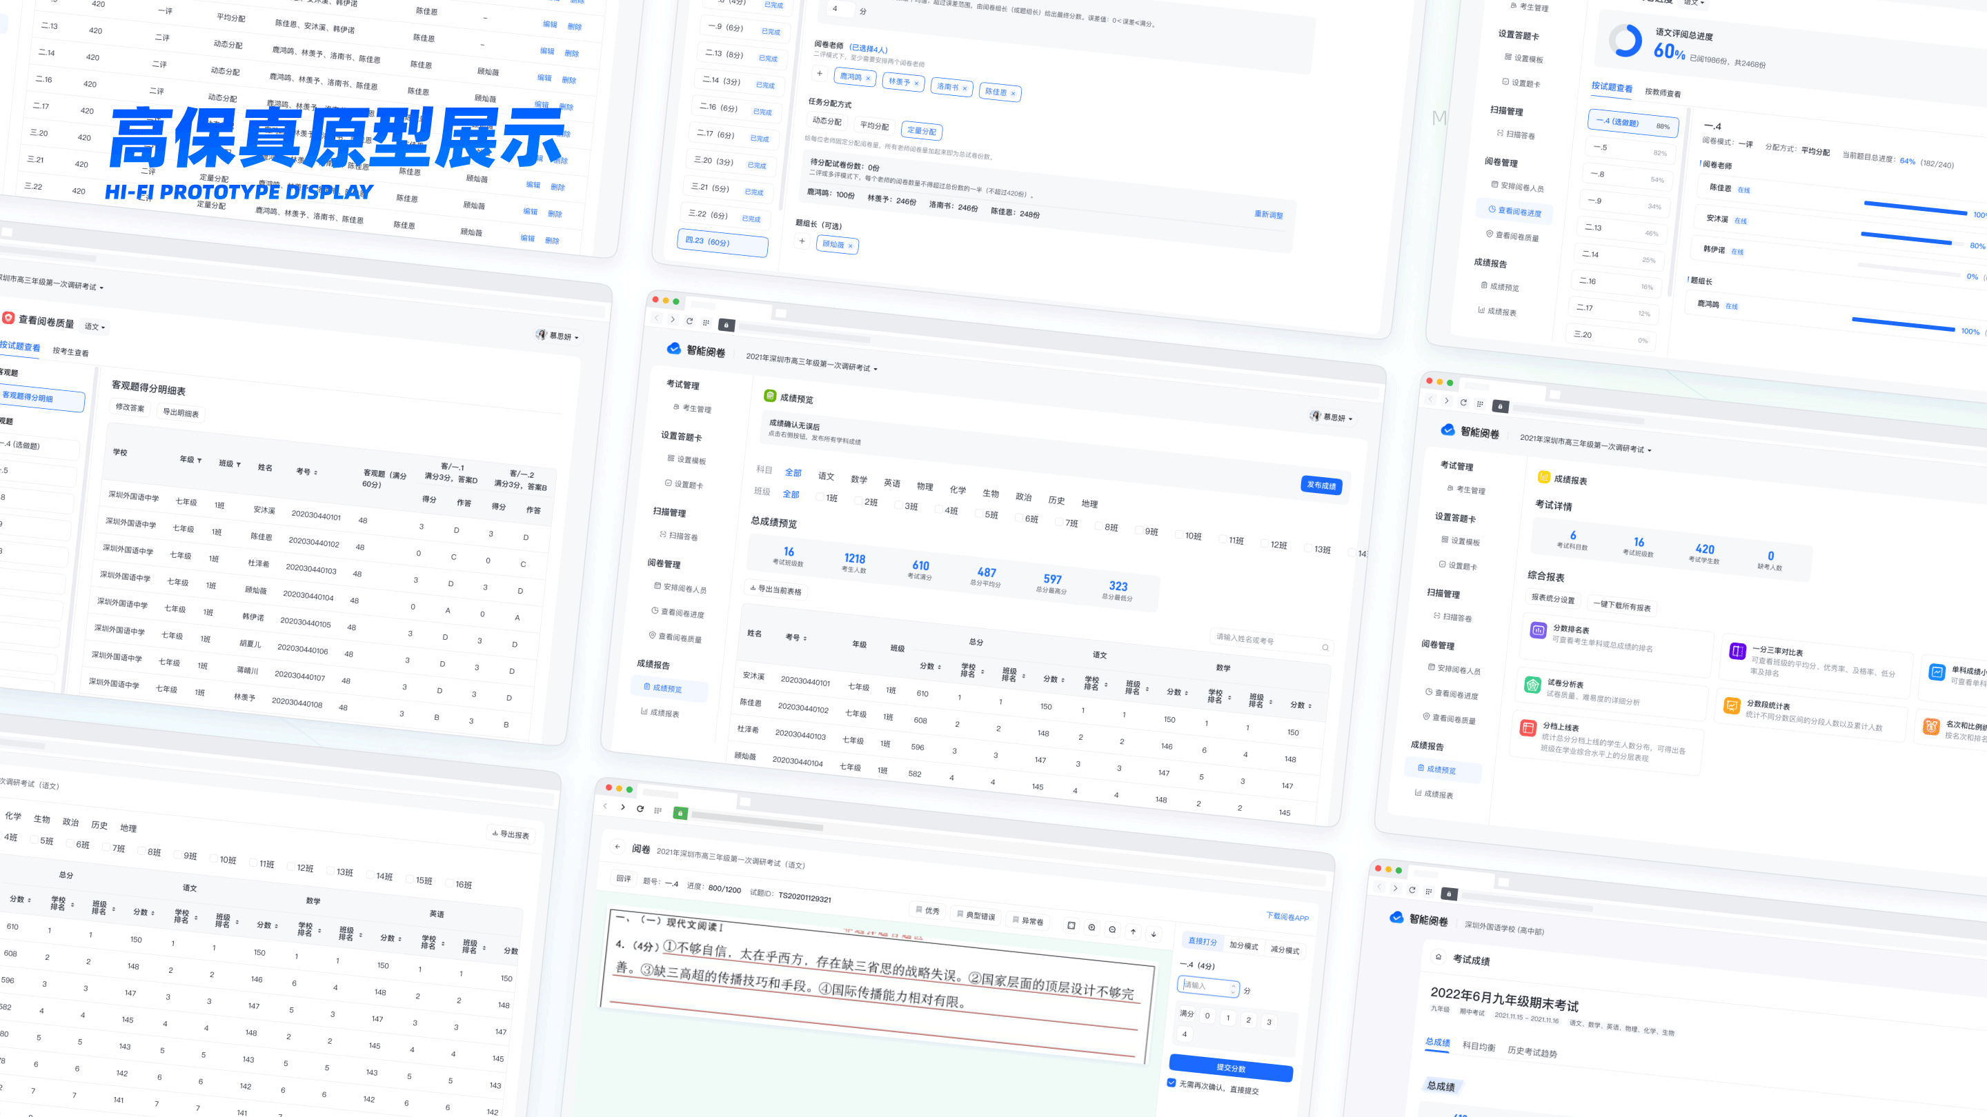Open the red 分档上线表 report icon
The width and height of the screenshot is (1987, 1117).
1529,727
